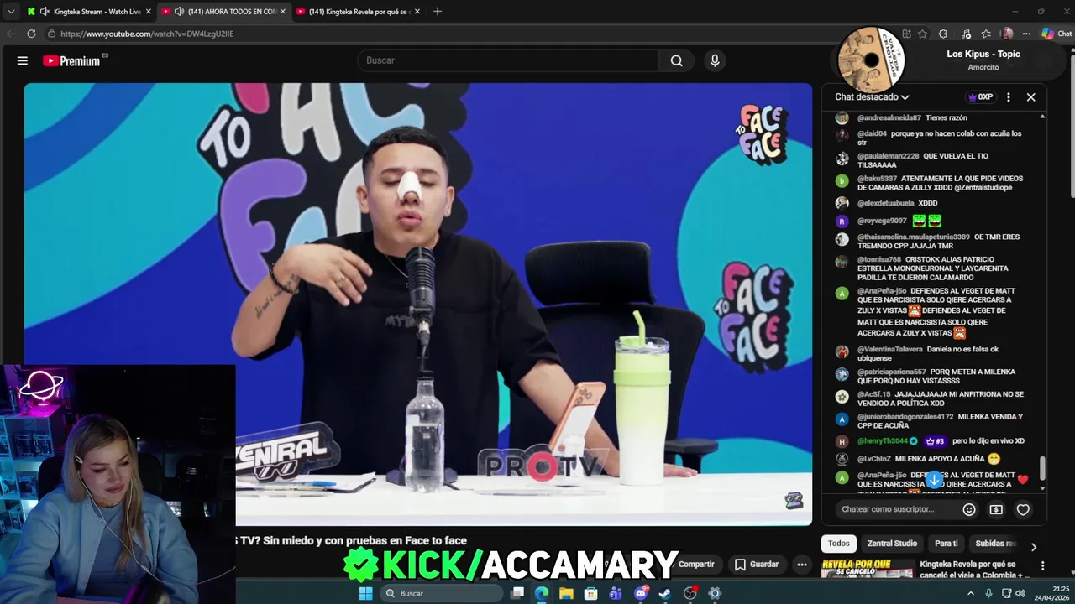Click the Los Kipus album disc image

click(871, 60)
